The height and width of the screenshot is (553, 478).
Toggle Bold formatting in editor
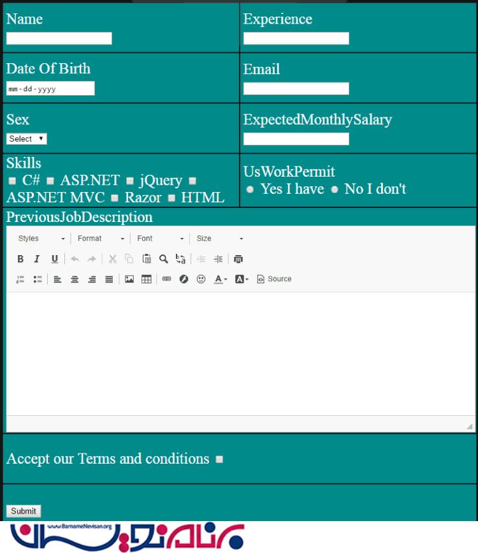click(x=20, y=259)
